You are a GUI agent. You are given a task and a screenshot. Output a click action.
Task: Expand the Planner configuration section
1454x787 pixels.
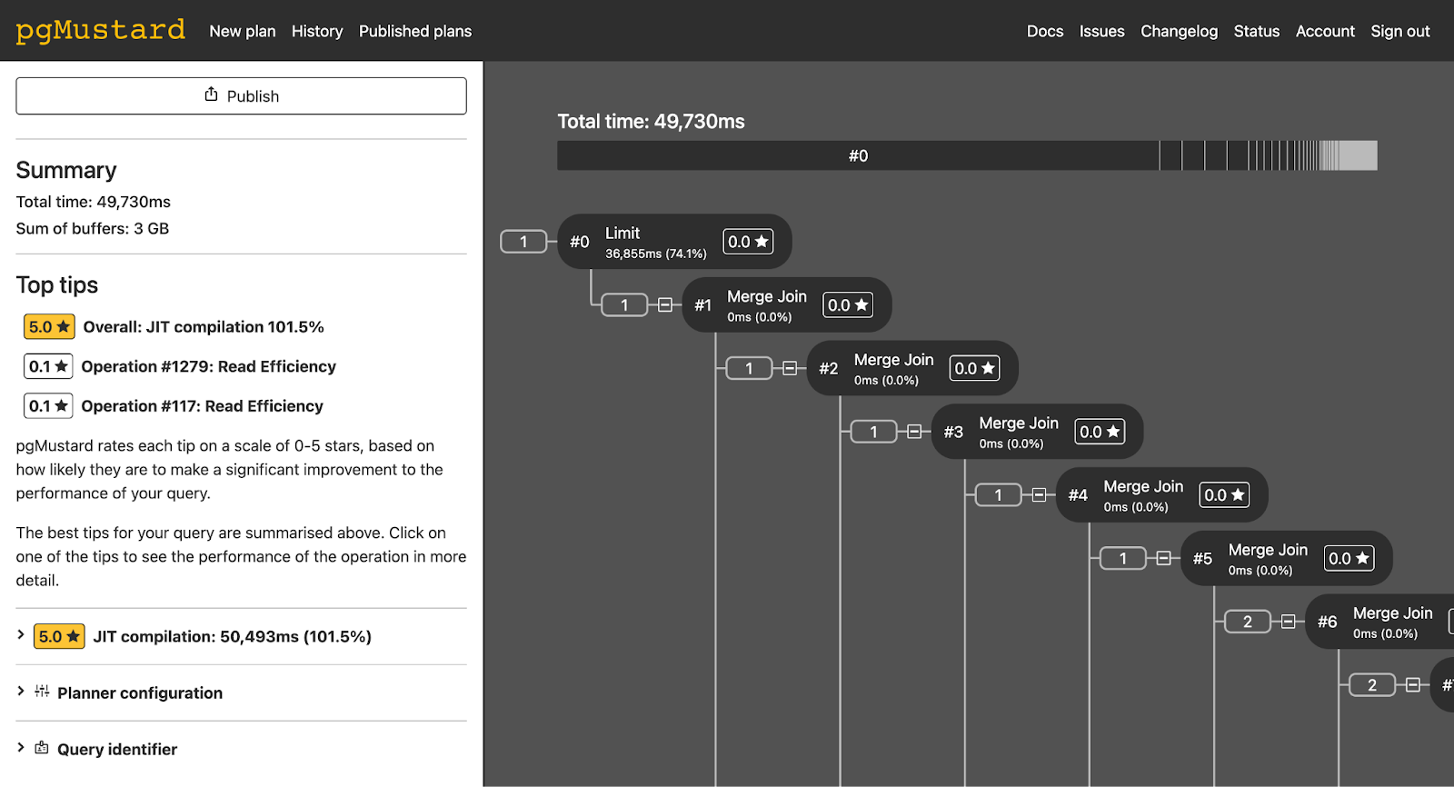click(21, 692)
